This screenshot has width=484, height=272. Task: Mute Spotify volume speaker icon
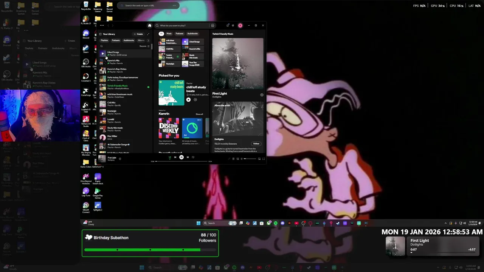[x=242, y=159]
